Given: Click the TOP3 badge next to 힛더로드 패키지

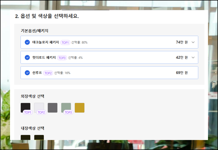Looking at the screenshot, I should pyautogui.click(x=62, y=58).
